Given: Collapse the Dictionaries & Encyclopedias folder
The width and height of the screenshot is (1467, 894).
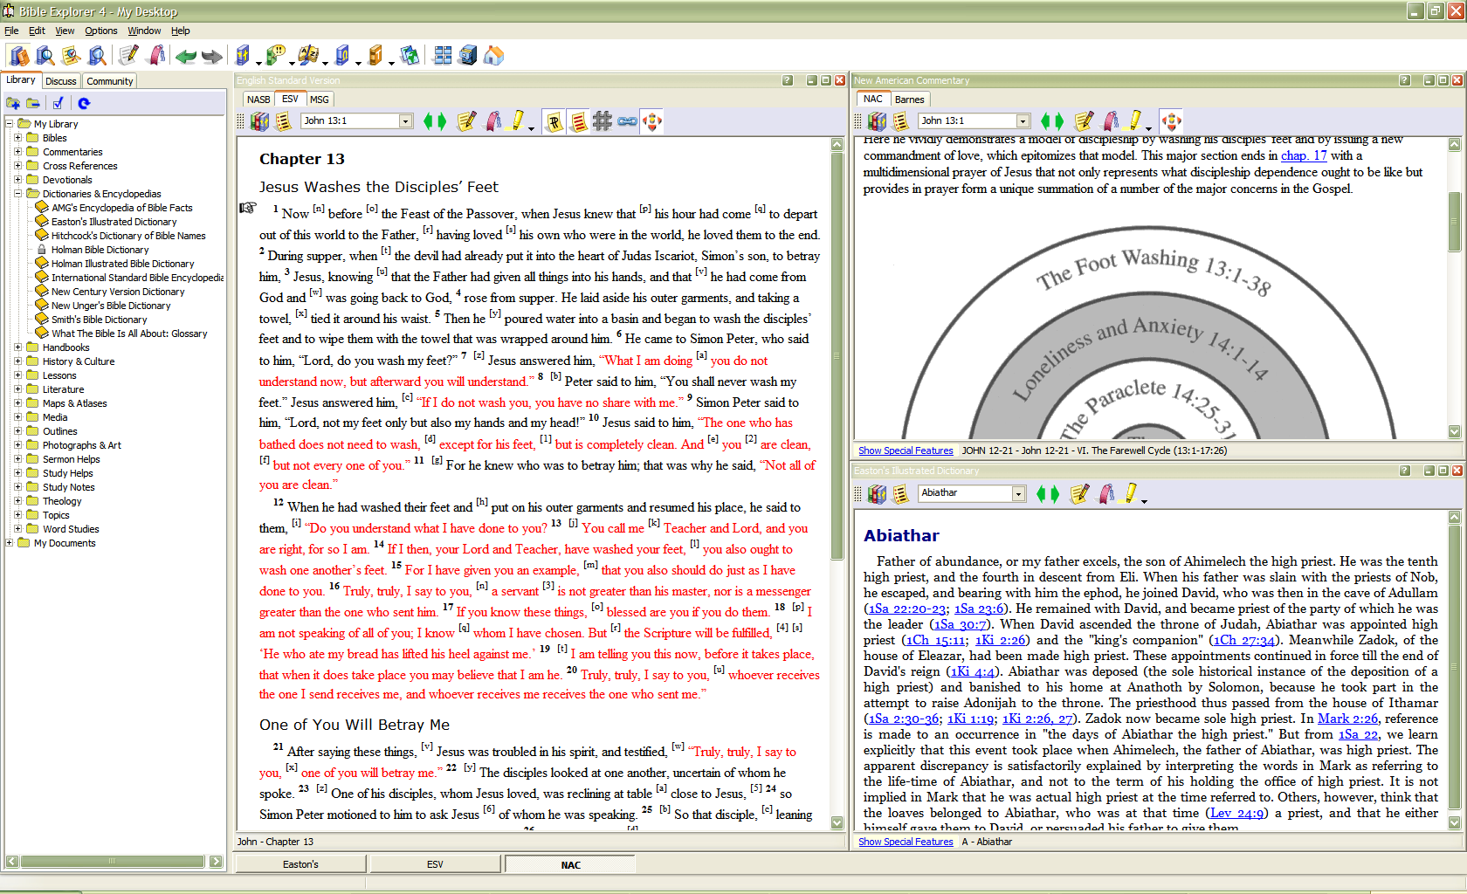Looking at the screenshot, I should coord(17,194).
